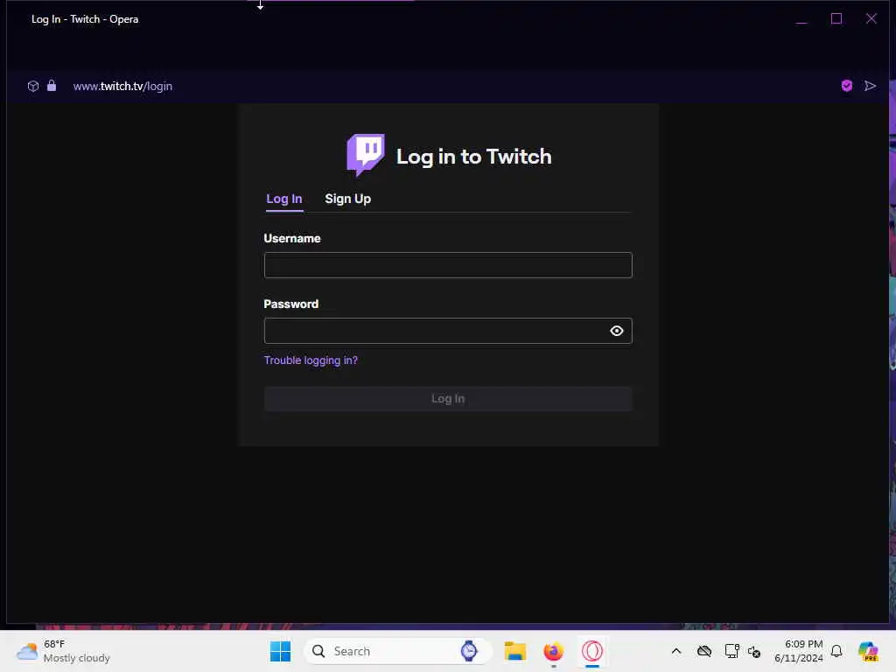Screen dimensions: 896x672
Task: Click the watch icon in search box
Action: pos(469,651)
